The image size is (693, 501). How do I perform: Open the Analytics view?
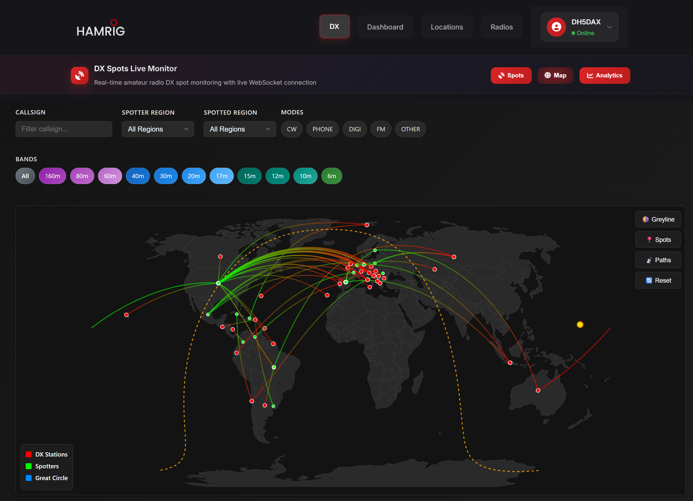click(604, 76)
